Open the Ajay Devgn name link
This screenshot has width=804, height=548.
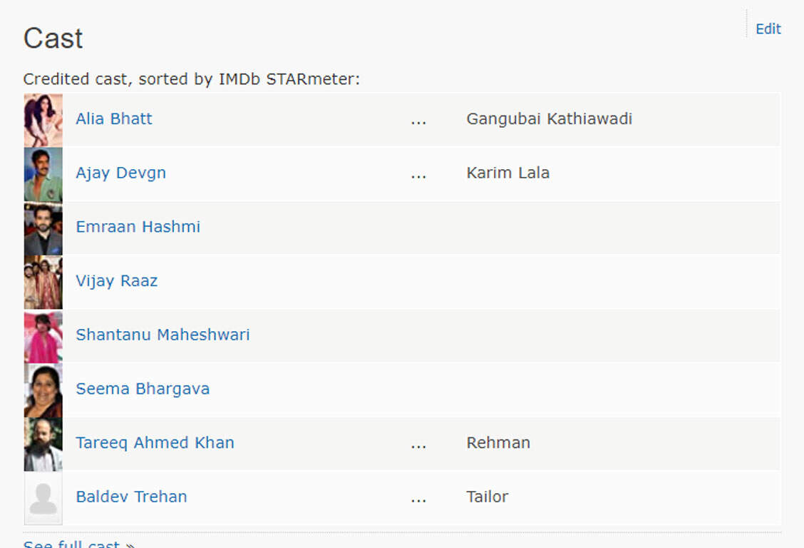121,173
